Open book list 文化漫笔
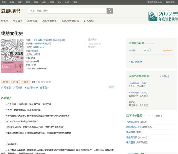 (131, 132)
